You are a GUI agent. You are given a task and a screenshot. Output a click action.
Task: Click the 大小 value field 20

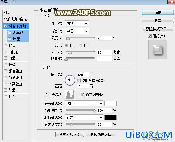[x=105, y=52]
